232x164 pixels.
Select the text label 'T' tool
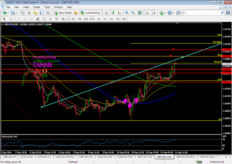[57, 19]
